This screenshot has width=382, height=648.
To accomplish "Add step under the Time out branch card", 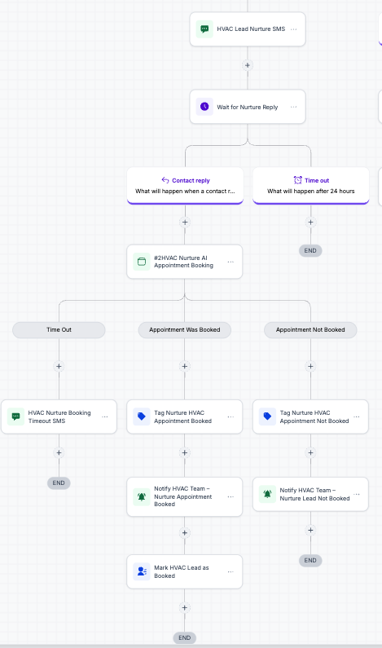I will tap(310, 223).
